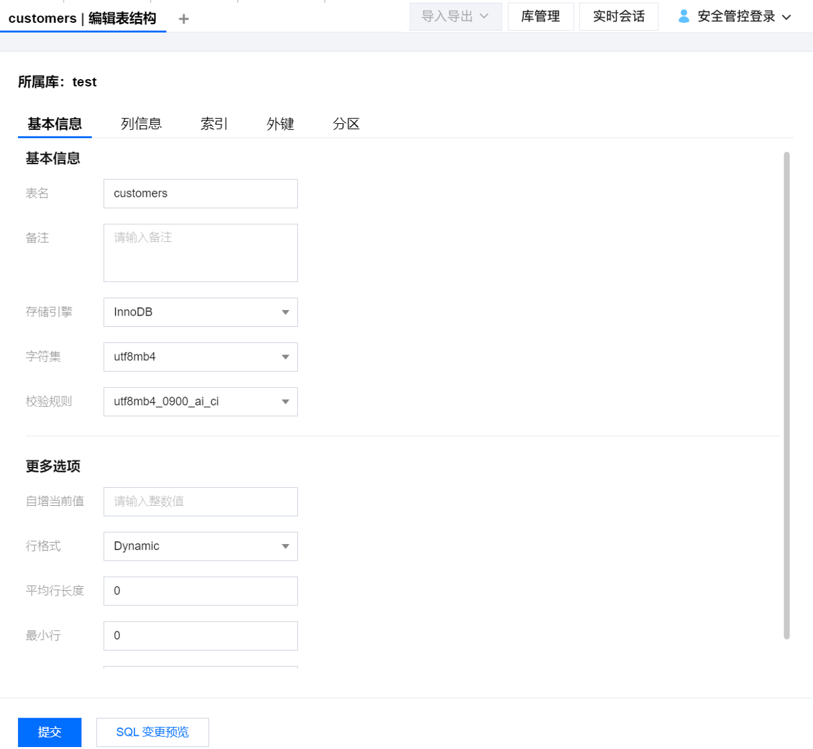The image size is (813, 749).
Task: Open 实时会话 view
Action: click(x=618, y=17)
